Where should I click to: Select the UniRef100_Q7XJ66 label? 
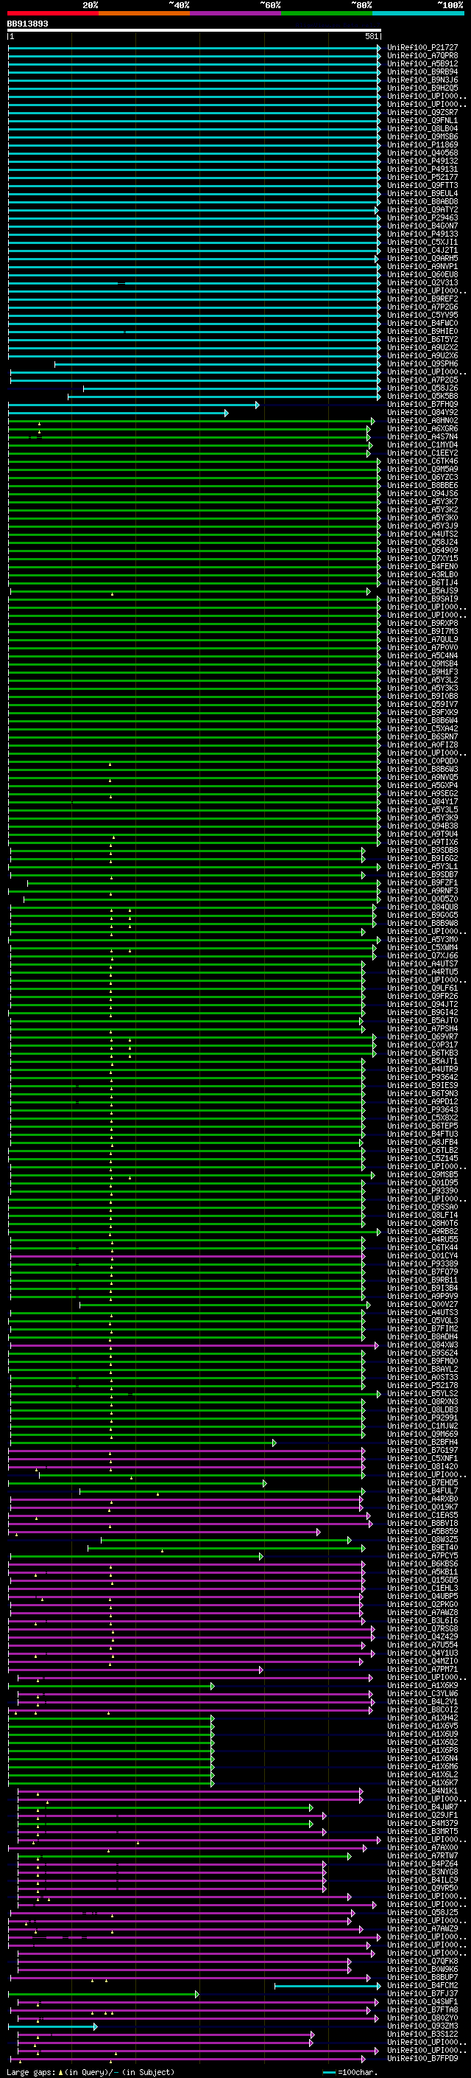[422, 956]
